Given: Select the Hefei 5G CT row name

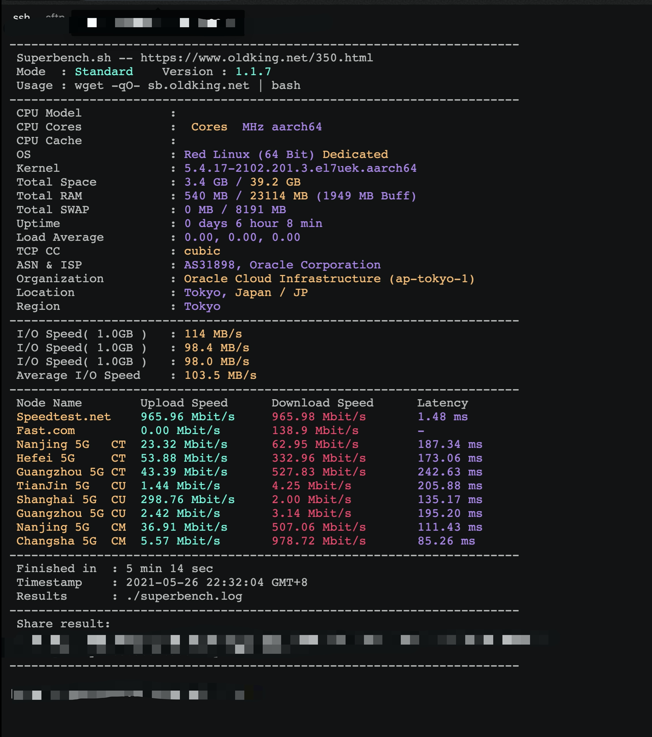Looking at the screenshot, I should pyautogui.click(x=71, y=458).
